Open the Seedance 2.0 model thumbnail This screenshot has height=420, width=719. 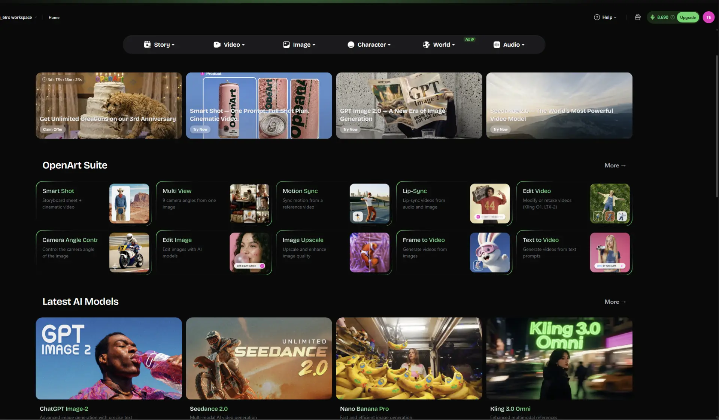(x=259, y=358)
